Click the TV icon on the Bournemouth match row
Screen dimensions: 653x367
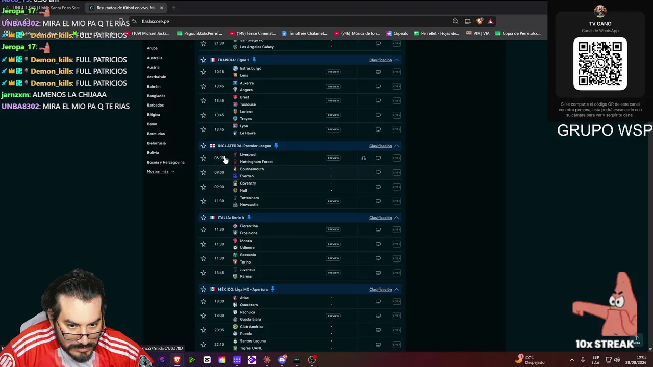pyautogui.click(x=378, y=172)
